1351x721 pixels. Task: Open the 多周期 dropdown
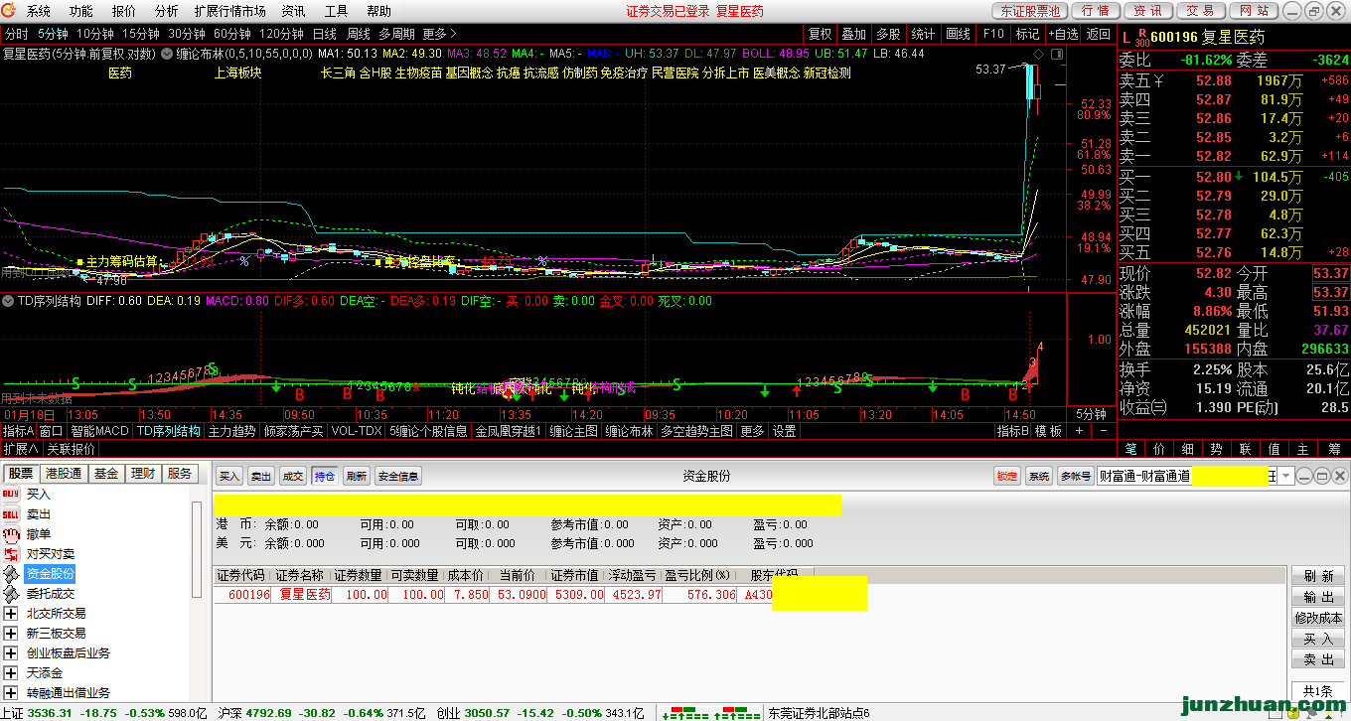(396, 34)
